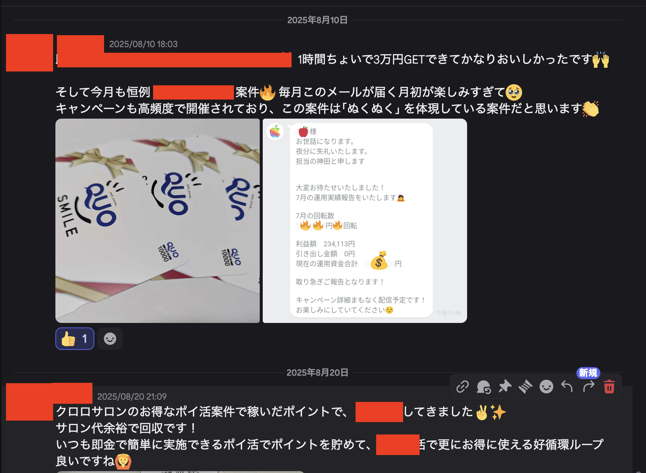This screenshot has height=473, width=646.
Task: Delete the message with red trash icon
Action: 609,387
